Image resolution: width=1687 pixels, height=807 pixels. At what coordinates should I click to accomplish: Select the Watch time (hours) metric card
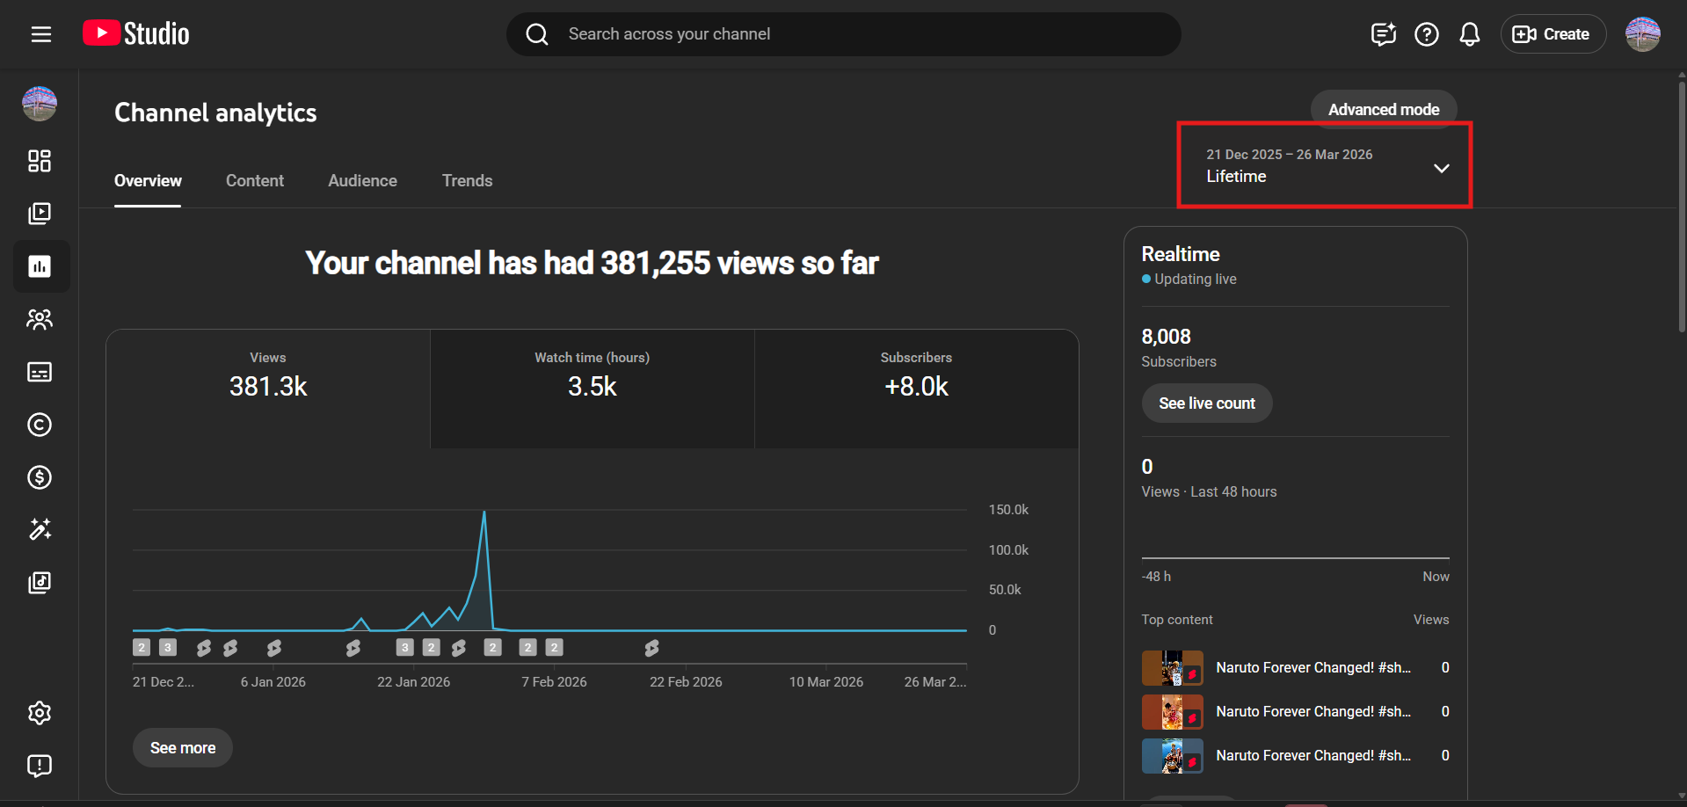(x=592, y=388)
